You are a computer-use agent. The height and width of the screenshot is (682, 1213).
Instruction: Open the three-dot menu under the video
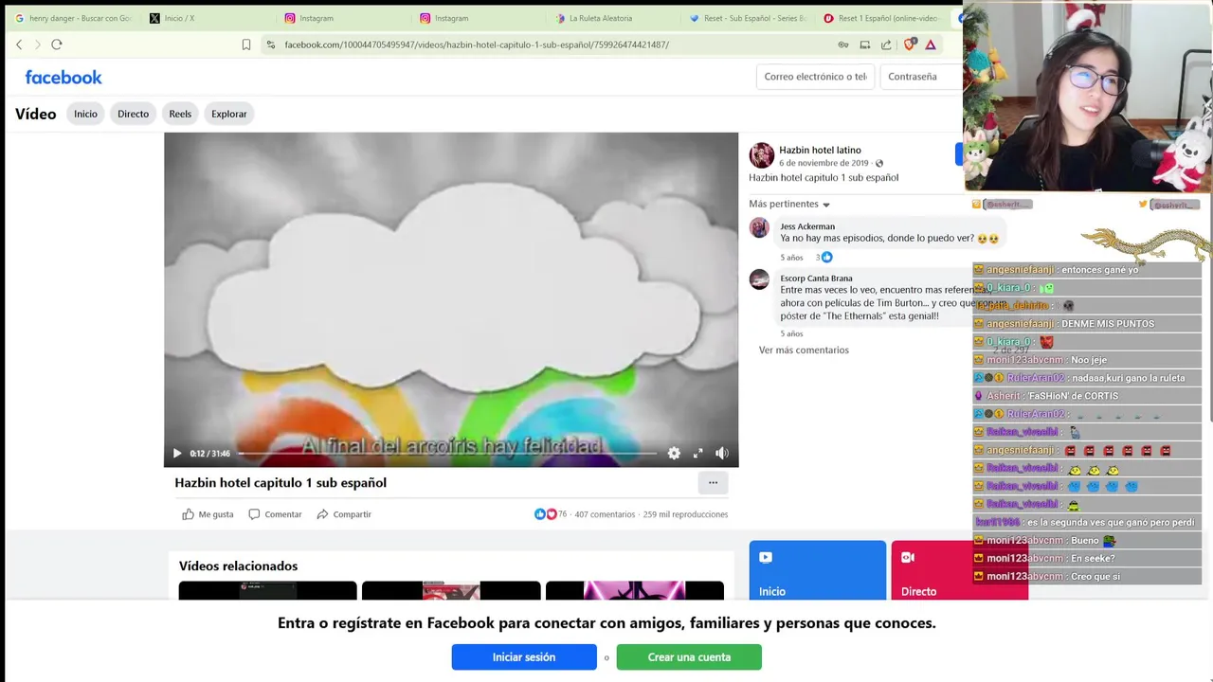click(x=713, y=483)
